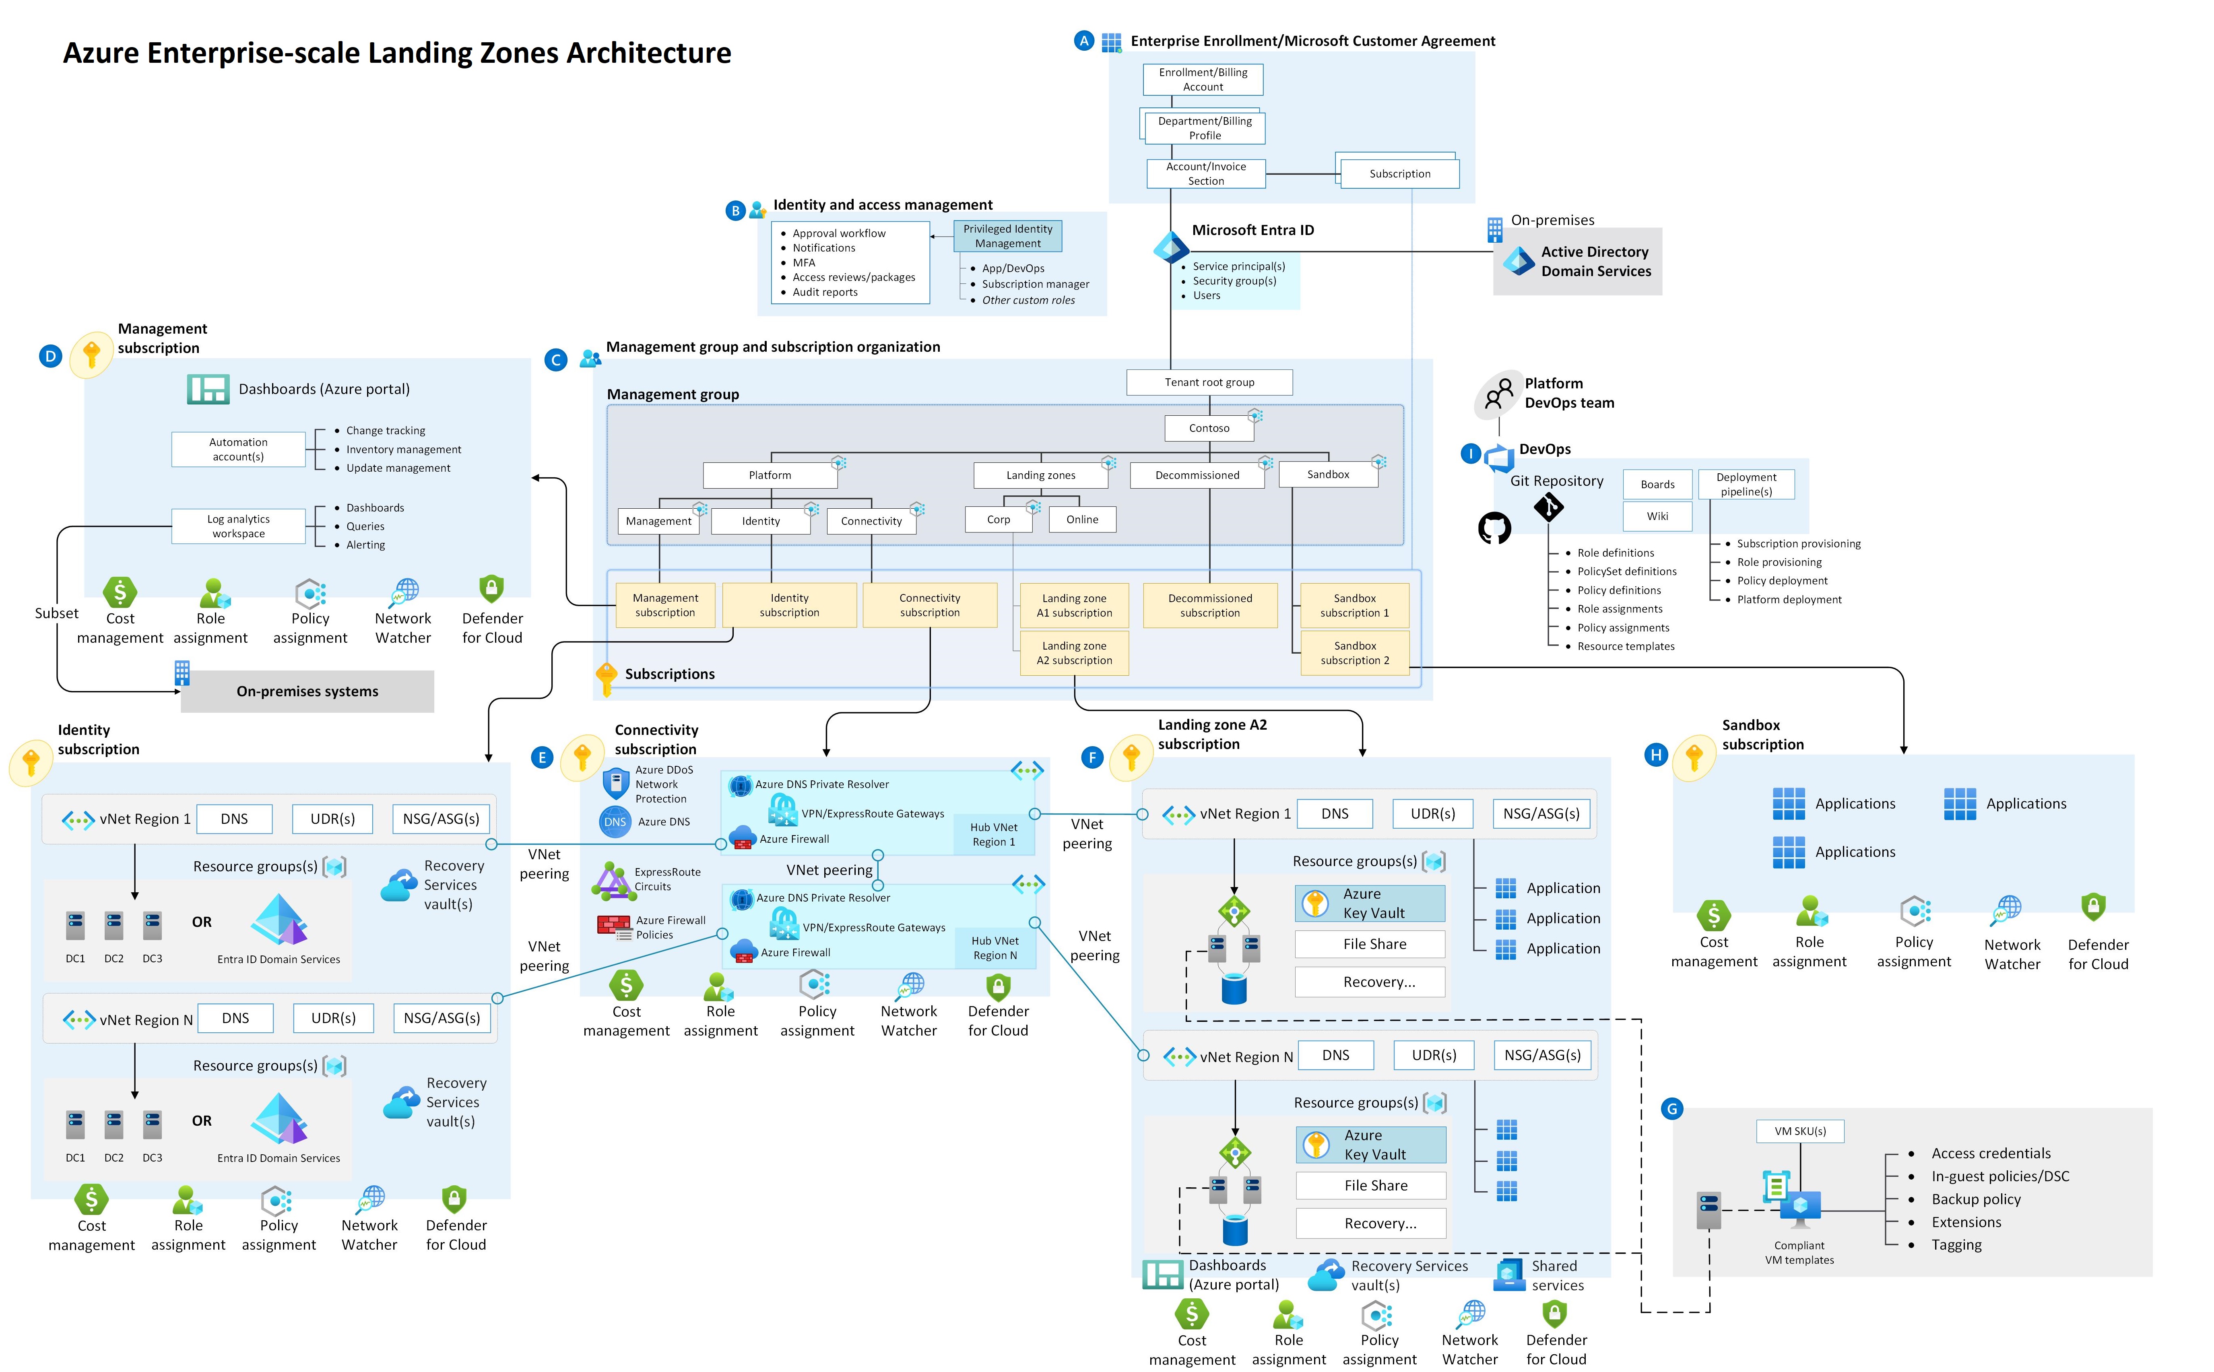Click the "Change tracking" bullet text

[385, 431]
